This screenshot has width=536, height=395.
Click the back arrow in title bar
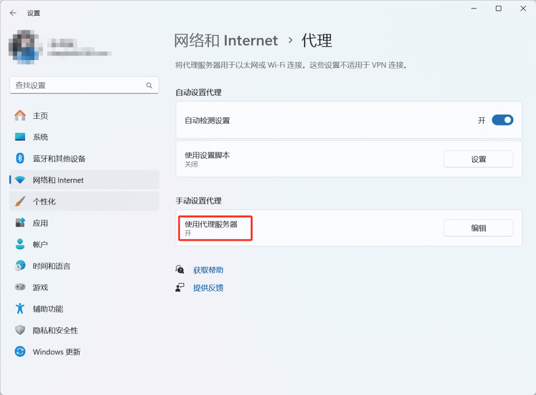coord(13,13)
